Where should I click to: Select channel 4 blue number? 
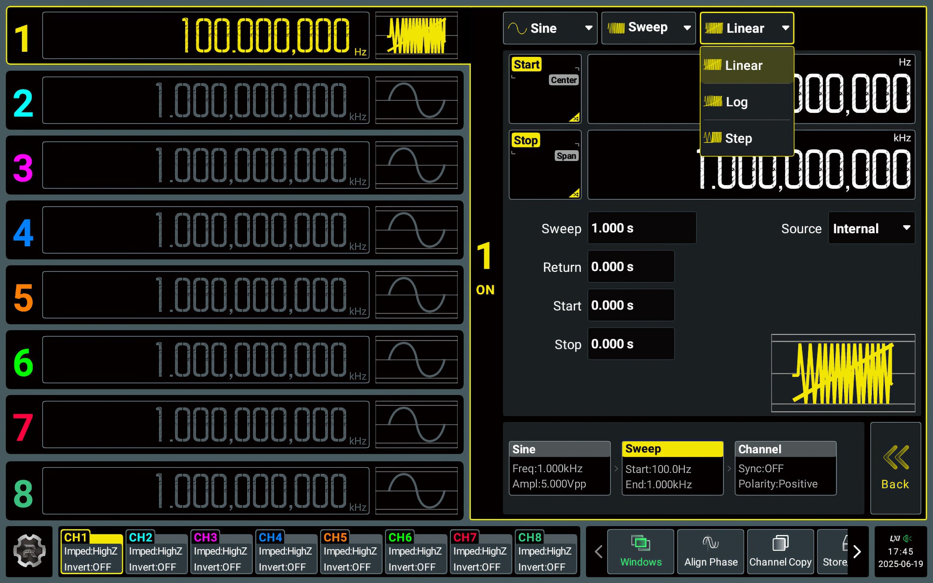click(x=23, y=232)
